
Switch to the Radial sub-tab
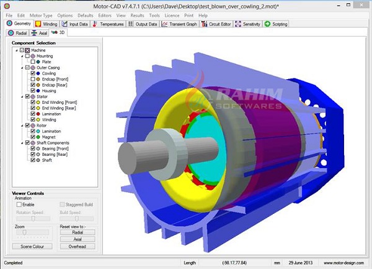17,33
